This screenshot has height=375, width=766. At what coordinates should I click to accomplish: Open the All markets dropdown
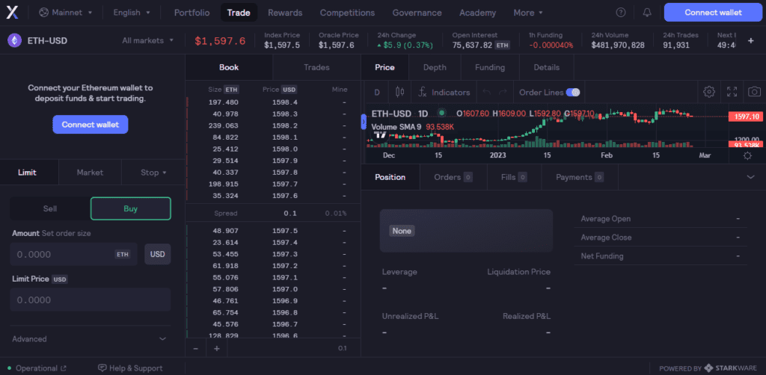(x=147, y=40)
